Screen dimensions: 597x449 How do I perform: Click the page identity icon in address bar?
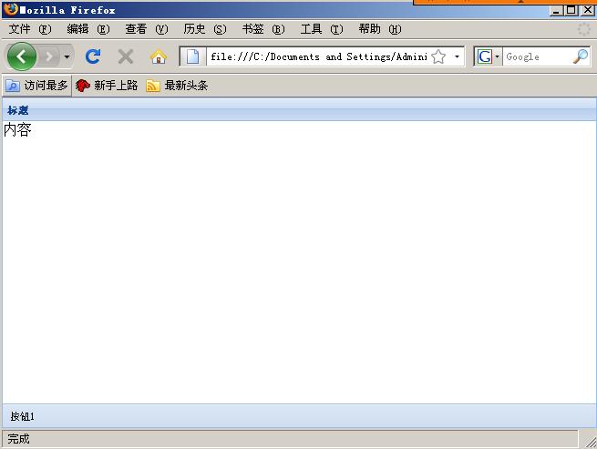click(193, 56)
